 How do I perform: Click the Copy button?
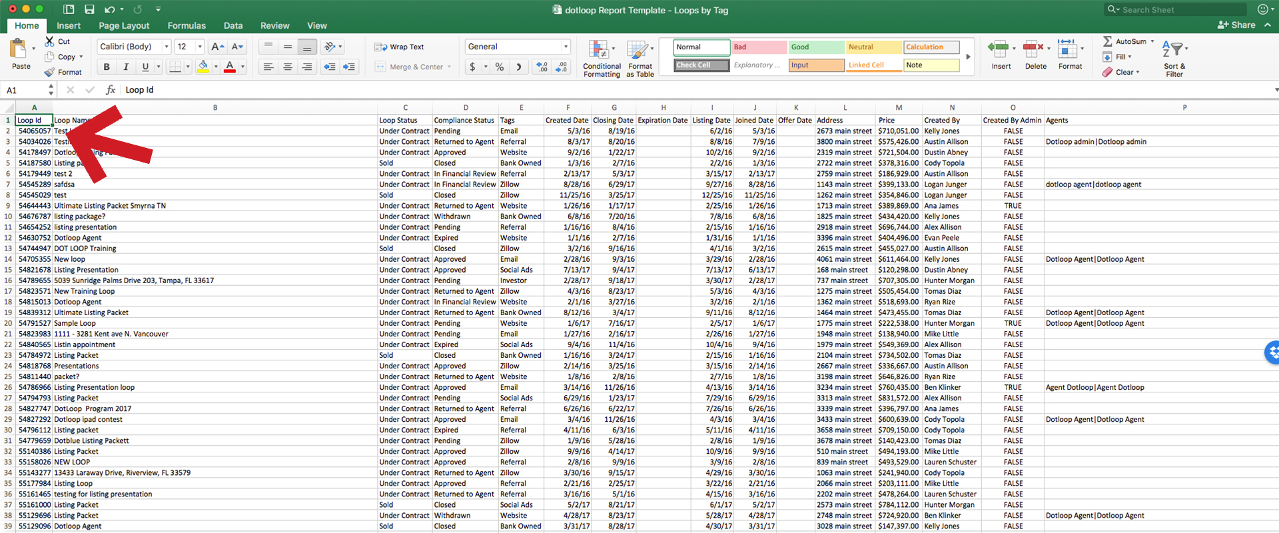60,57
